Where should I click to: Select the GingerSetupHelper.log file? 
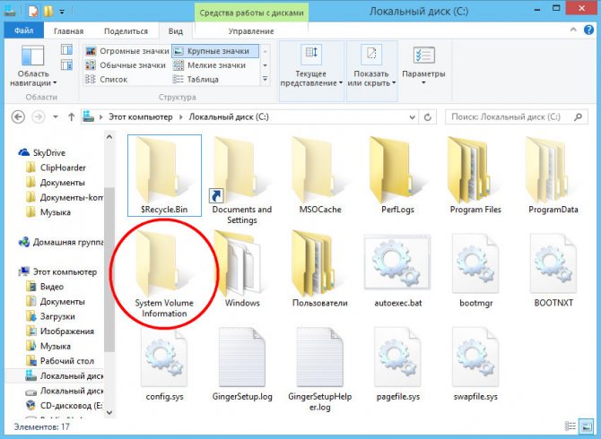320,369
